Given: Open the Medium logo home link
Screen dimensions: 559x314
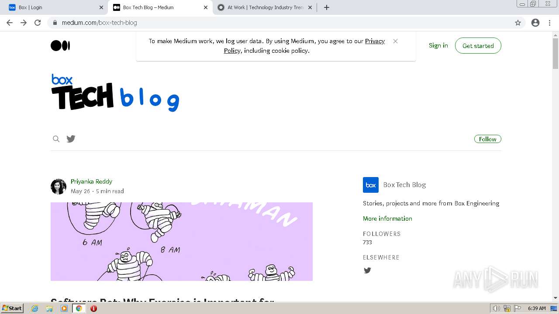Looking at the screenshot, I should [x=60, y=45].
